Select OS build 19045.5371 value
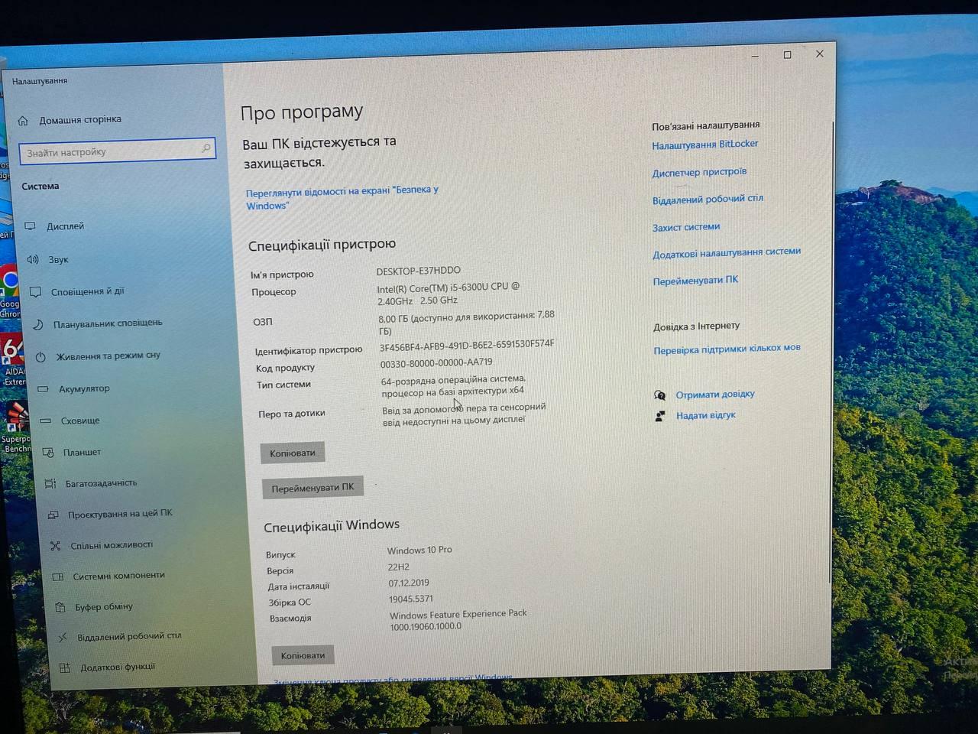The width and height of the screenshot is (978, 734). [410, 599]
